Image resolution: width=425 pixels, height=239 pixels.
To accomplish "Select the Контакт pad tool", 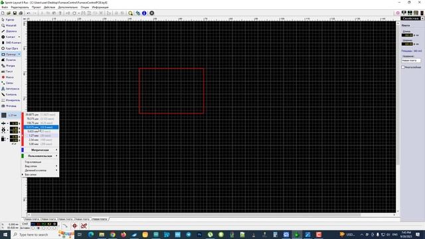I will pyautogui.click(x=9, y=37).
